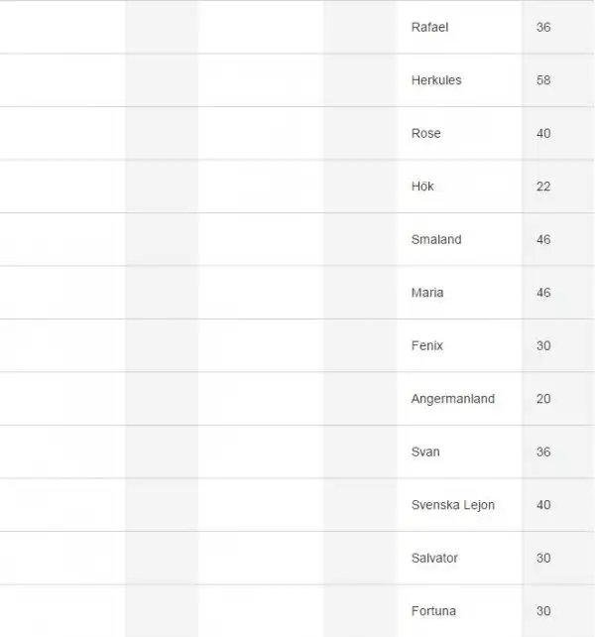Screen dimensions: 595x637
Task: Click the number 40 beside Rose
Action: click(x=543, y=133)
